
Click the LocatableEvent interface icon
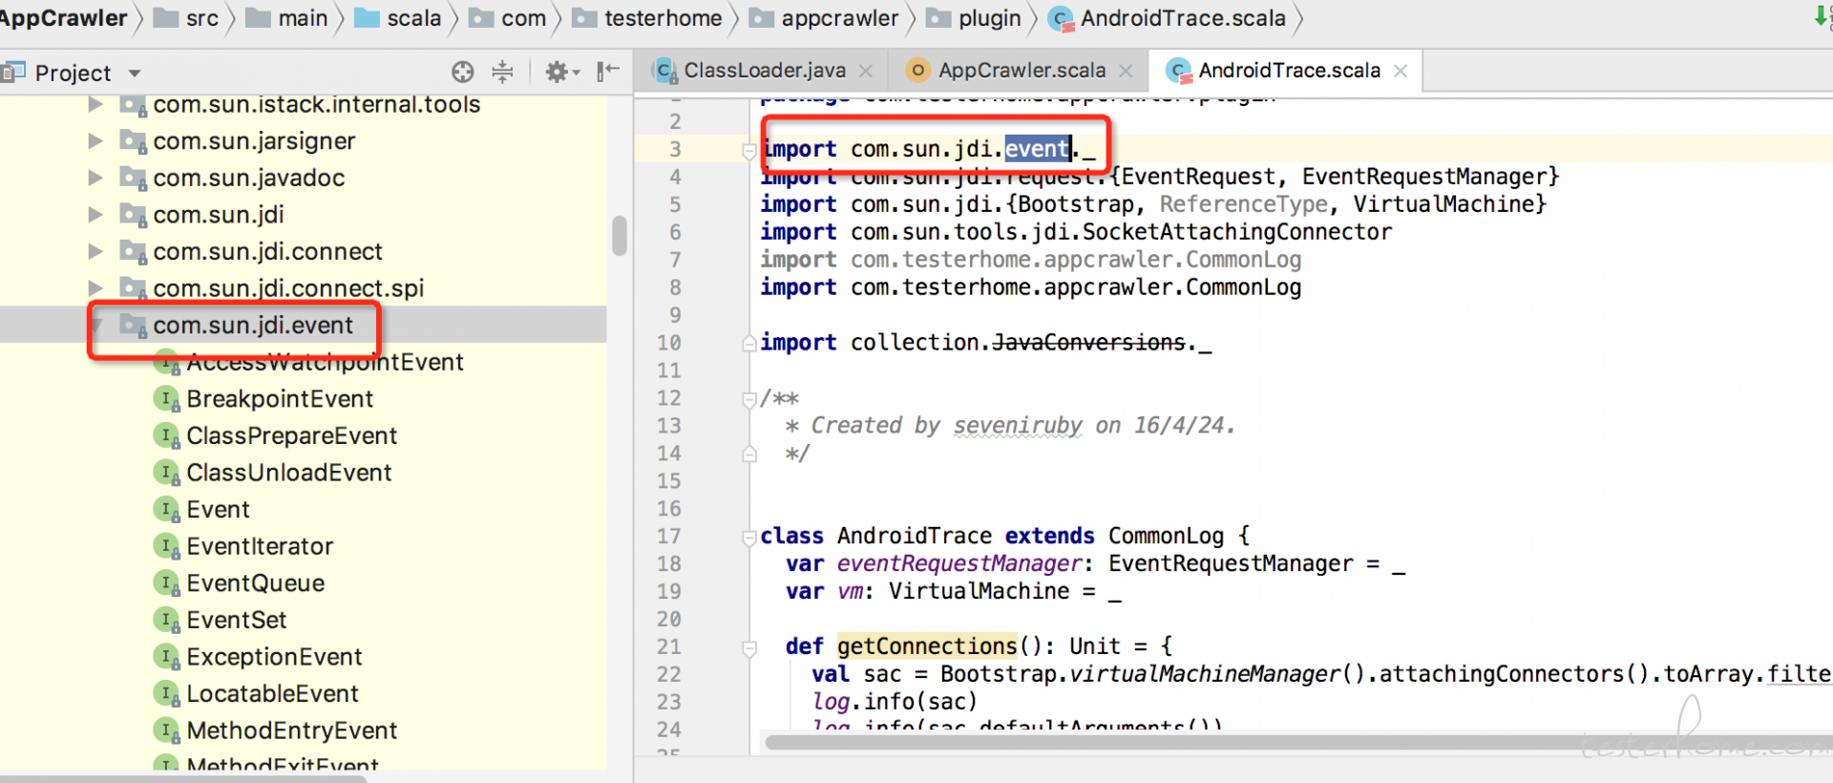[167, 693]
